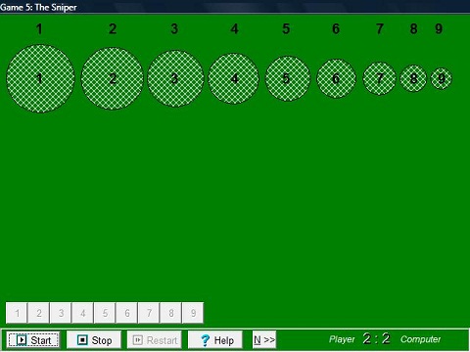Select the bottom number 3 button
Image resolution: width=470 pixels, height=352 pixels.
(61, 313)
